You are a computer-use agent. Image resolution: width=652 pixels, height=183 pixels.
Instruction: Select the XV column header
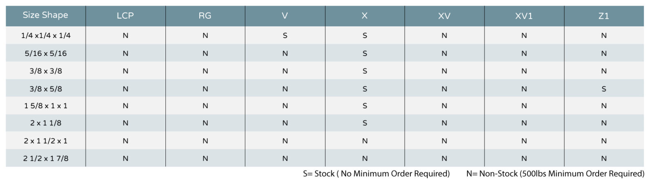coord(444,15)
